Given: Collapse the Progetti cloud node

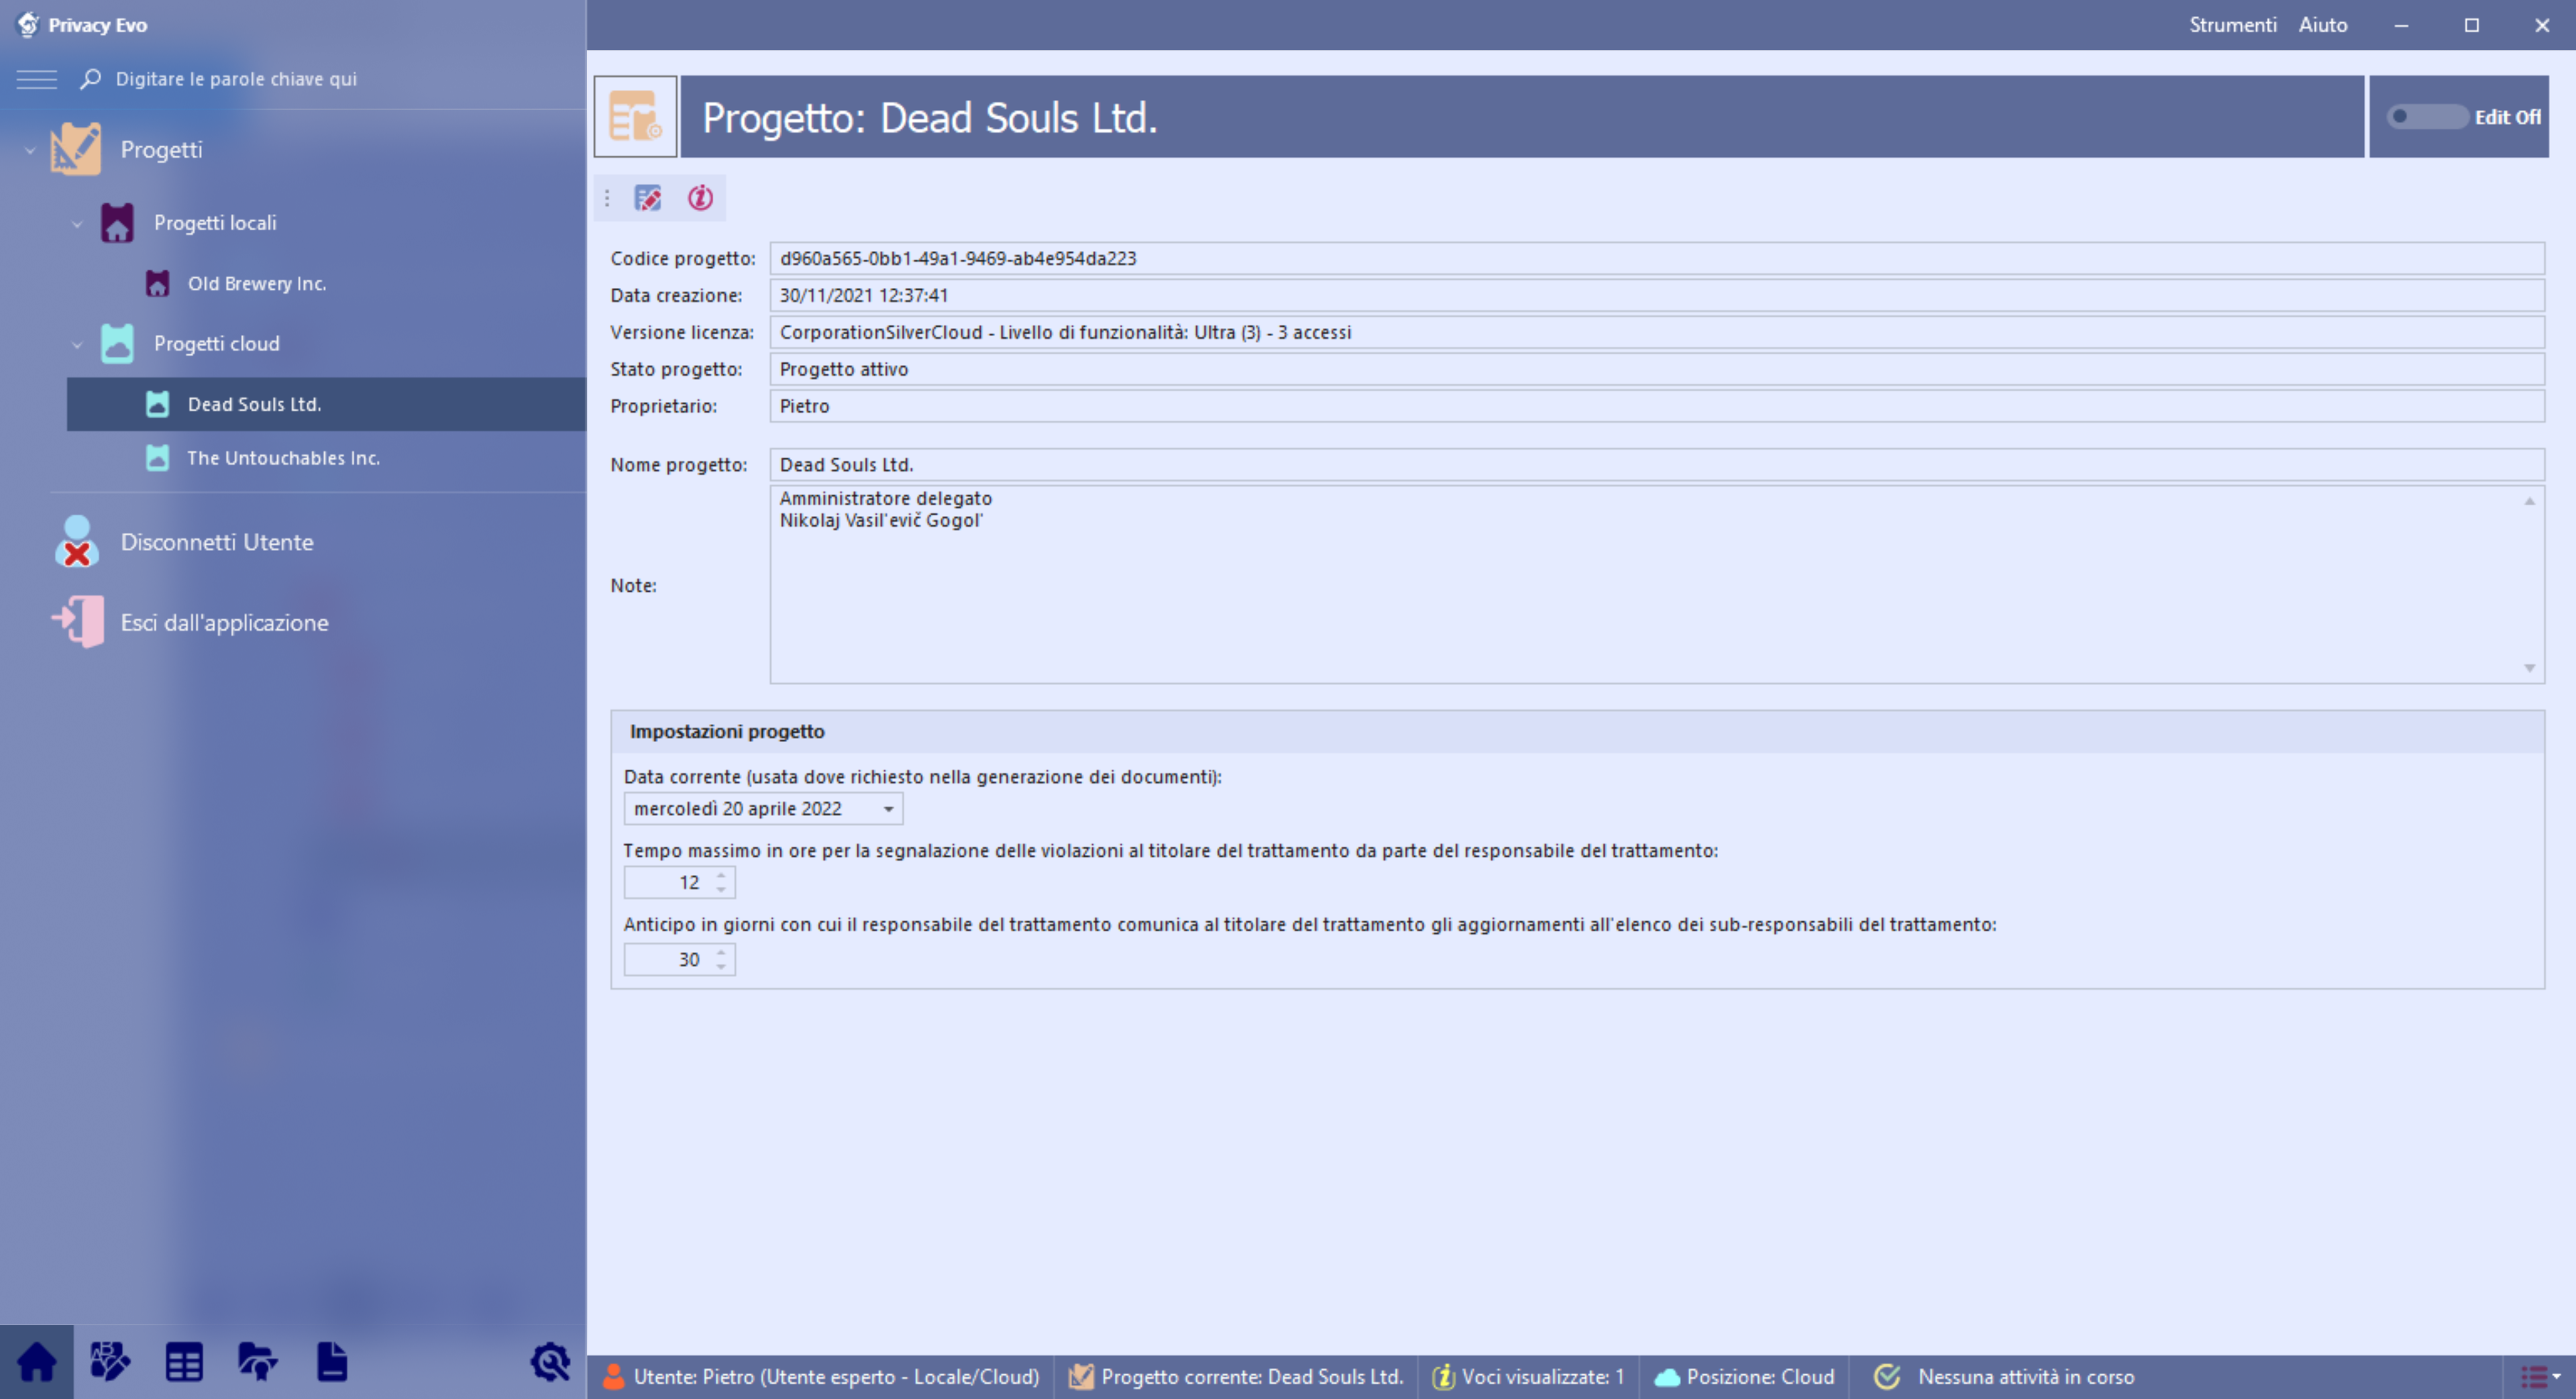Looking at the screenshot, I should [77, 345].
